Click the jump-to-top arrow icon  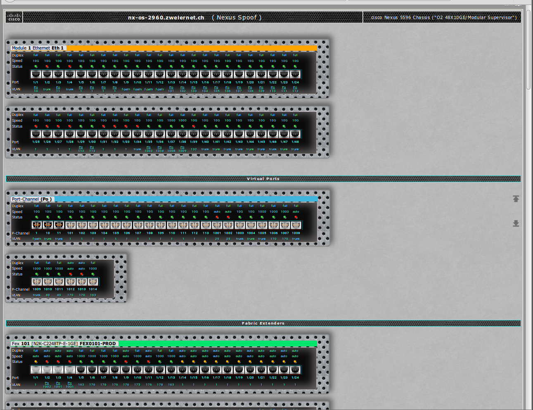coord(516,199)
